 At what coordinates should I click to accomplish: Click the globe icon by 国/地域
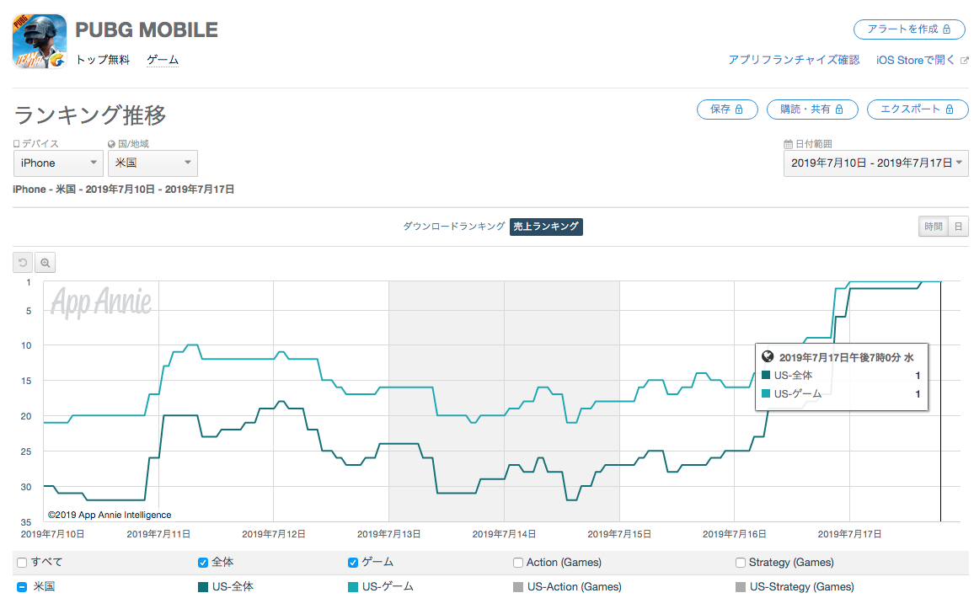[x=111, y=144]
